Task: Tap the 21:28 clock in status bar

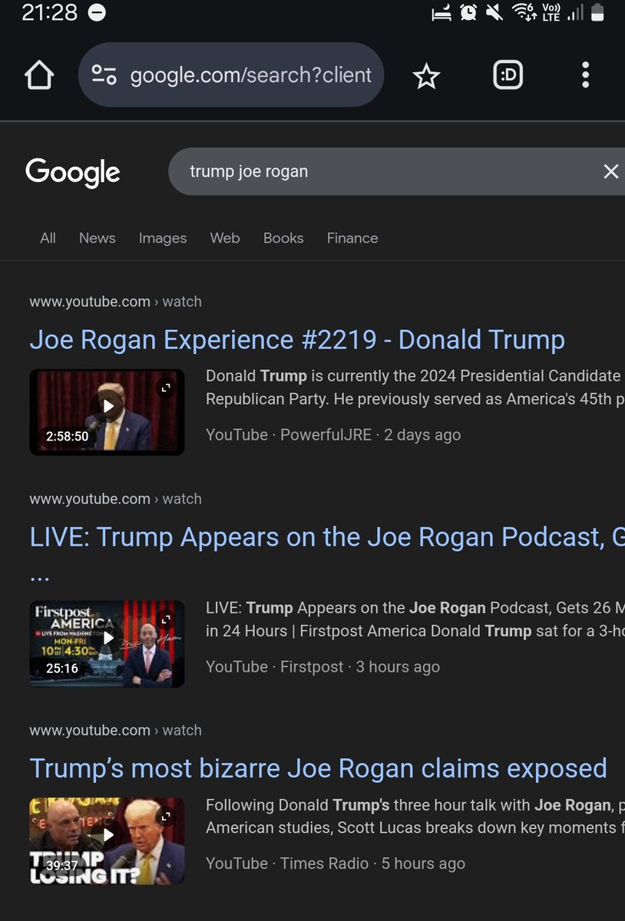Action: click(50, 13)
